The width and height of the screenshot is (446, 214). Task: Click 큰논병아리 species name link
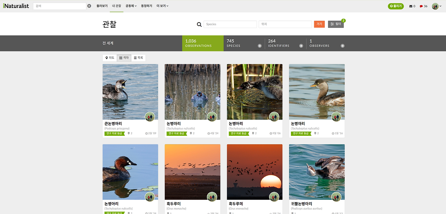(113, 124)
